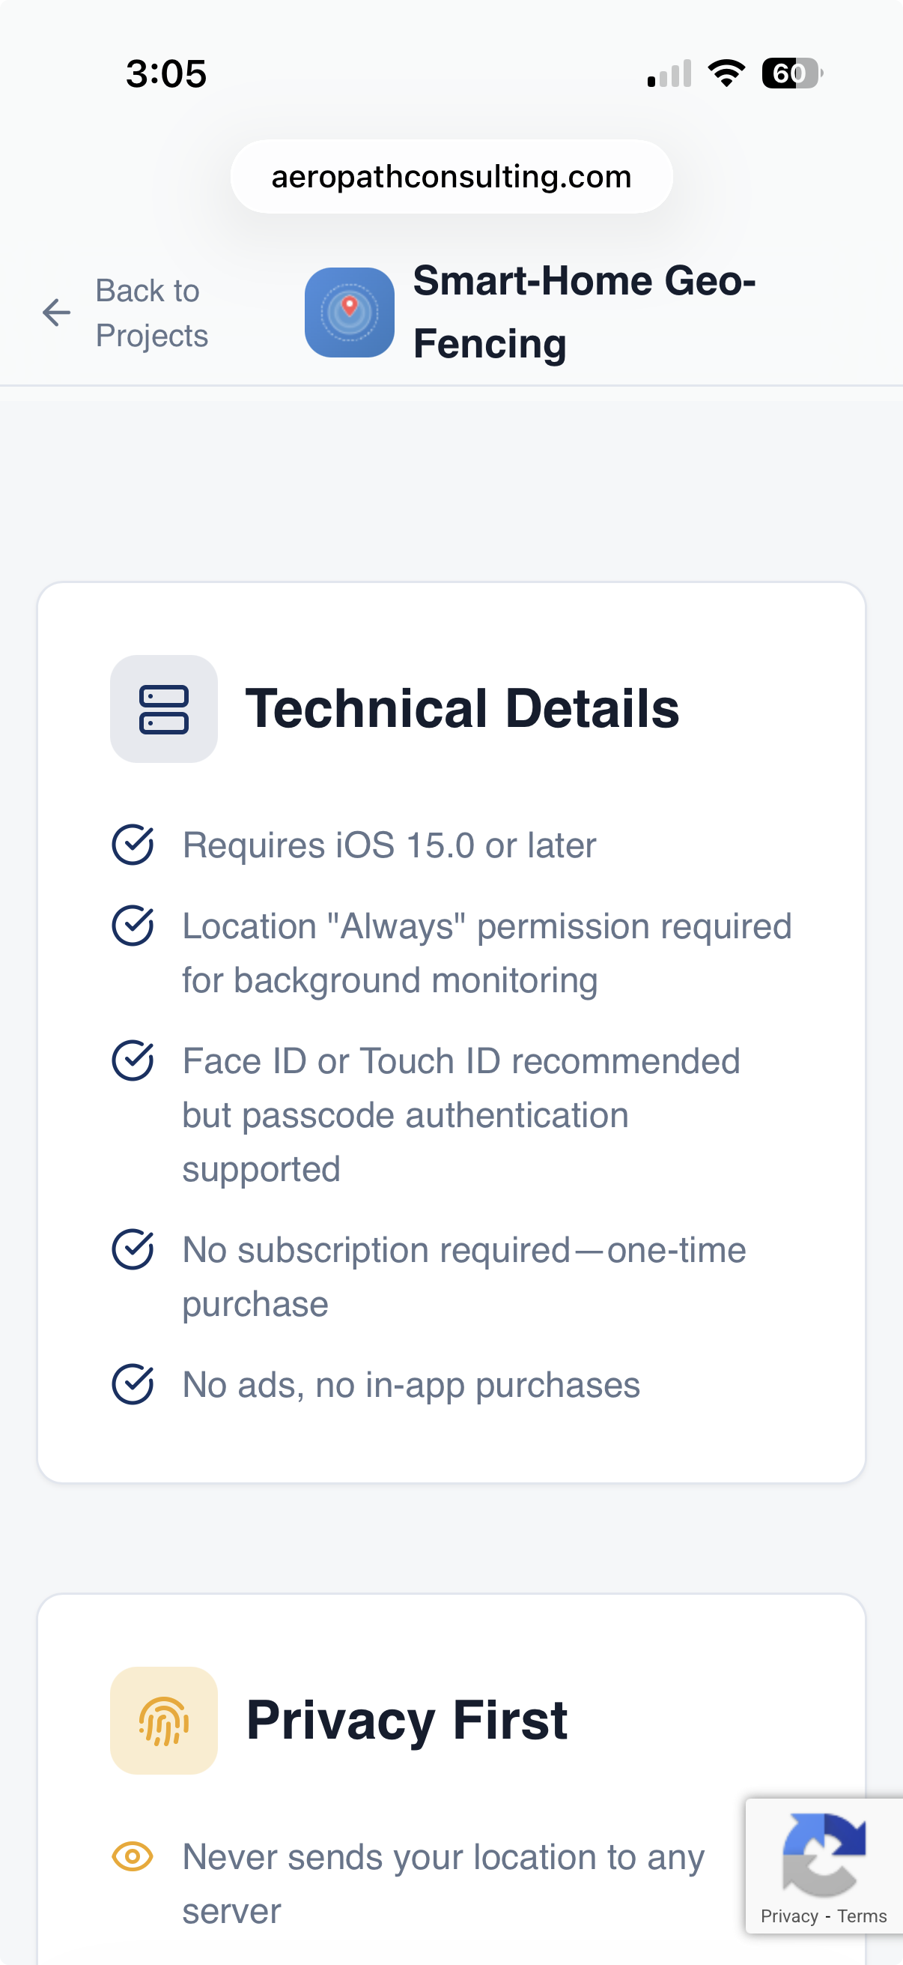This screenshot has width=903, height=1965.
Task: Click the Smart-Home Geo-Fencing app icon
Action: [349, 312]
